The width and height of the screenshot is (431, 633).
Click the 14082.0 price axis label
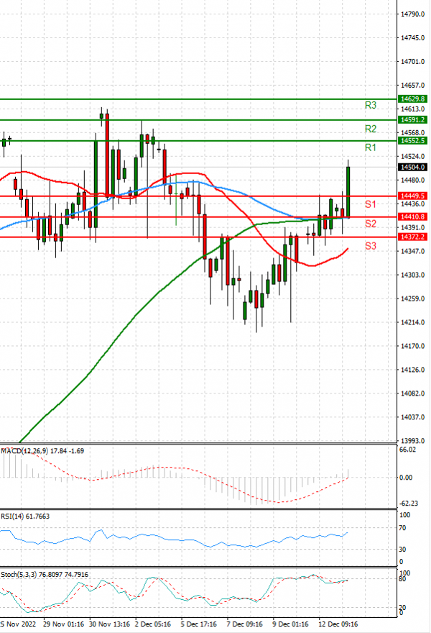[412, 393]
